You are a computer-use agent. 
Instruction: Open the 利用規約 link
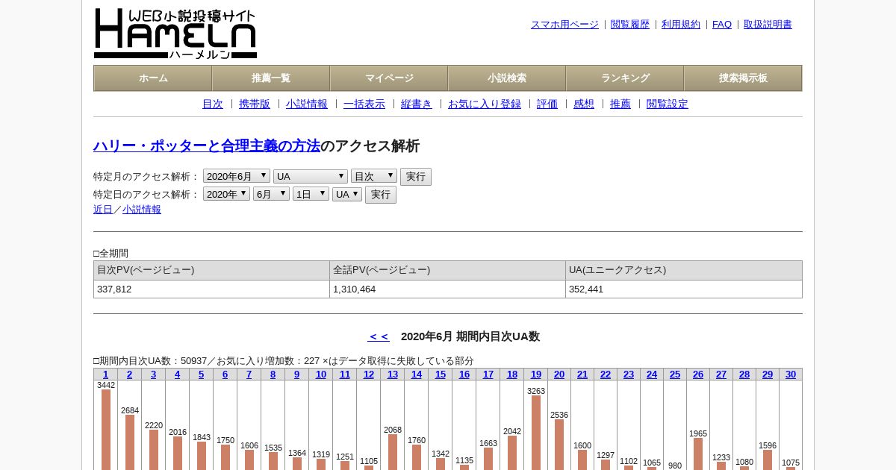coord(681,25)
